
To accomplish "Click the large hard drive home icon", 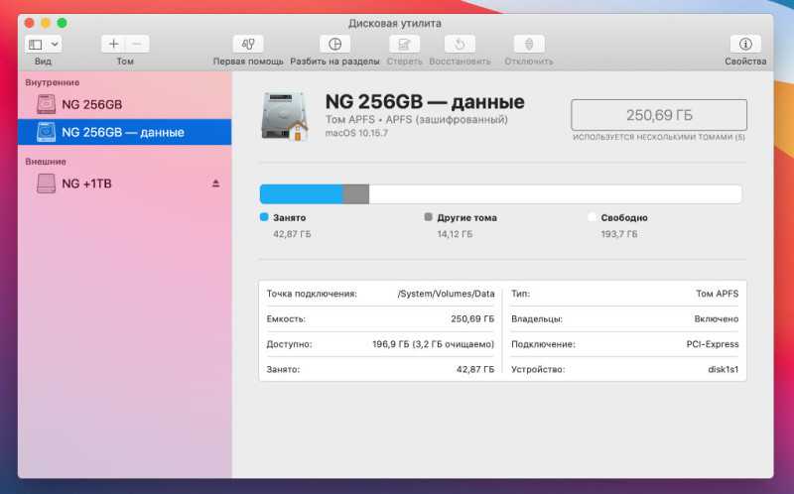I will pyautogui.click(x=285, y=116).
